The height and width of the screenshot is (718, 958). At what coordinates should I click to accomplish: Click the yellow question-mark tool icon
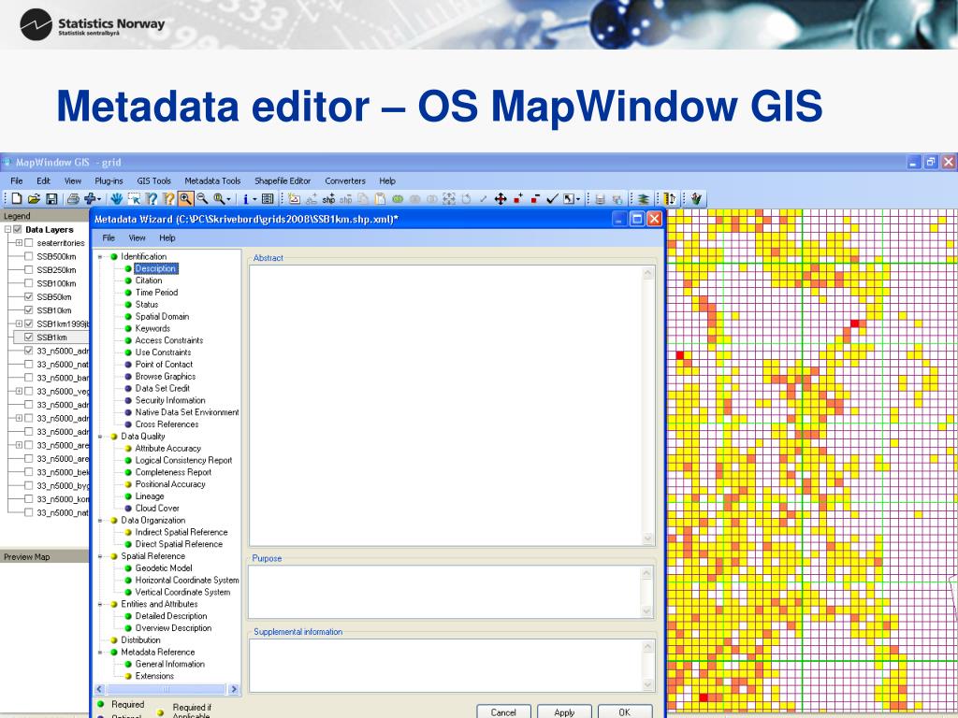click(x=168, y=198)
